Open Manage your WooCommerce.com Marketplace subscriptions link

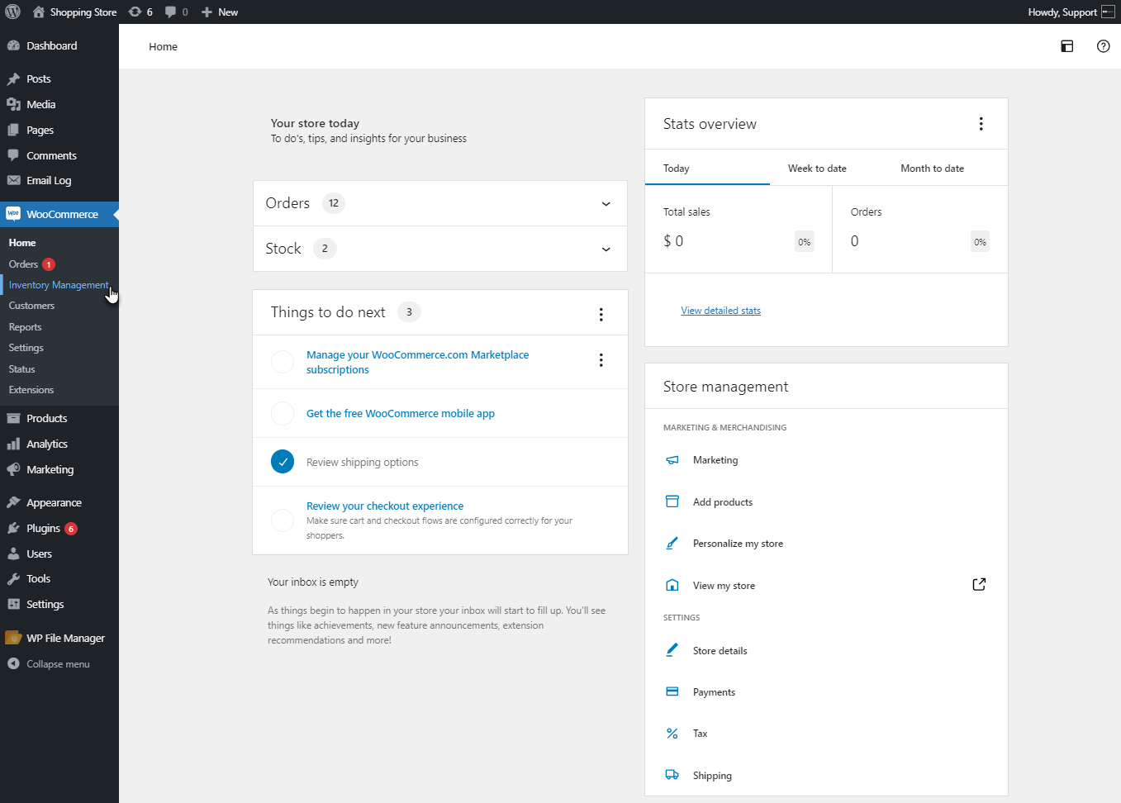click(x=417, y=362)
